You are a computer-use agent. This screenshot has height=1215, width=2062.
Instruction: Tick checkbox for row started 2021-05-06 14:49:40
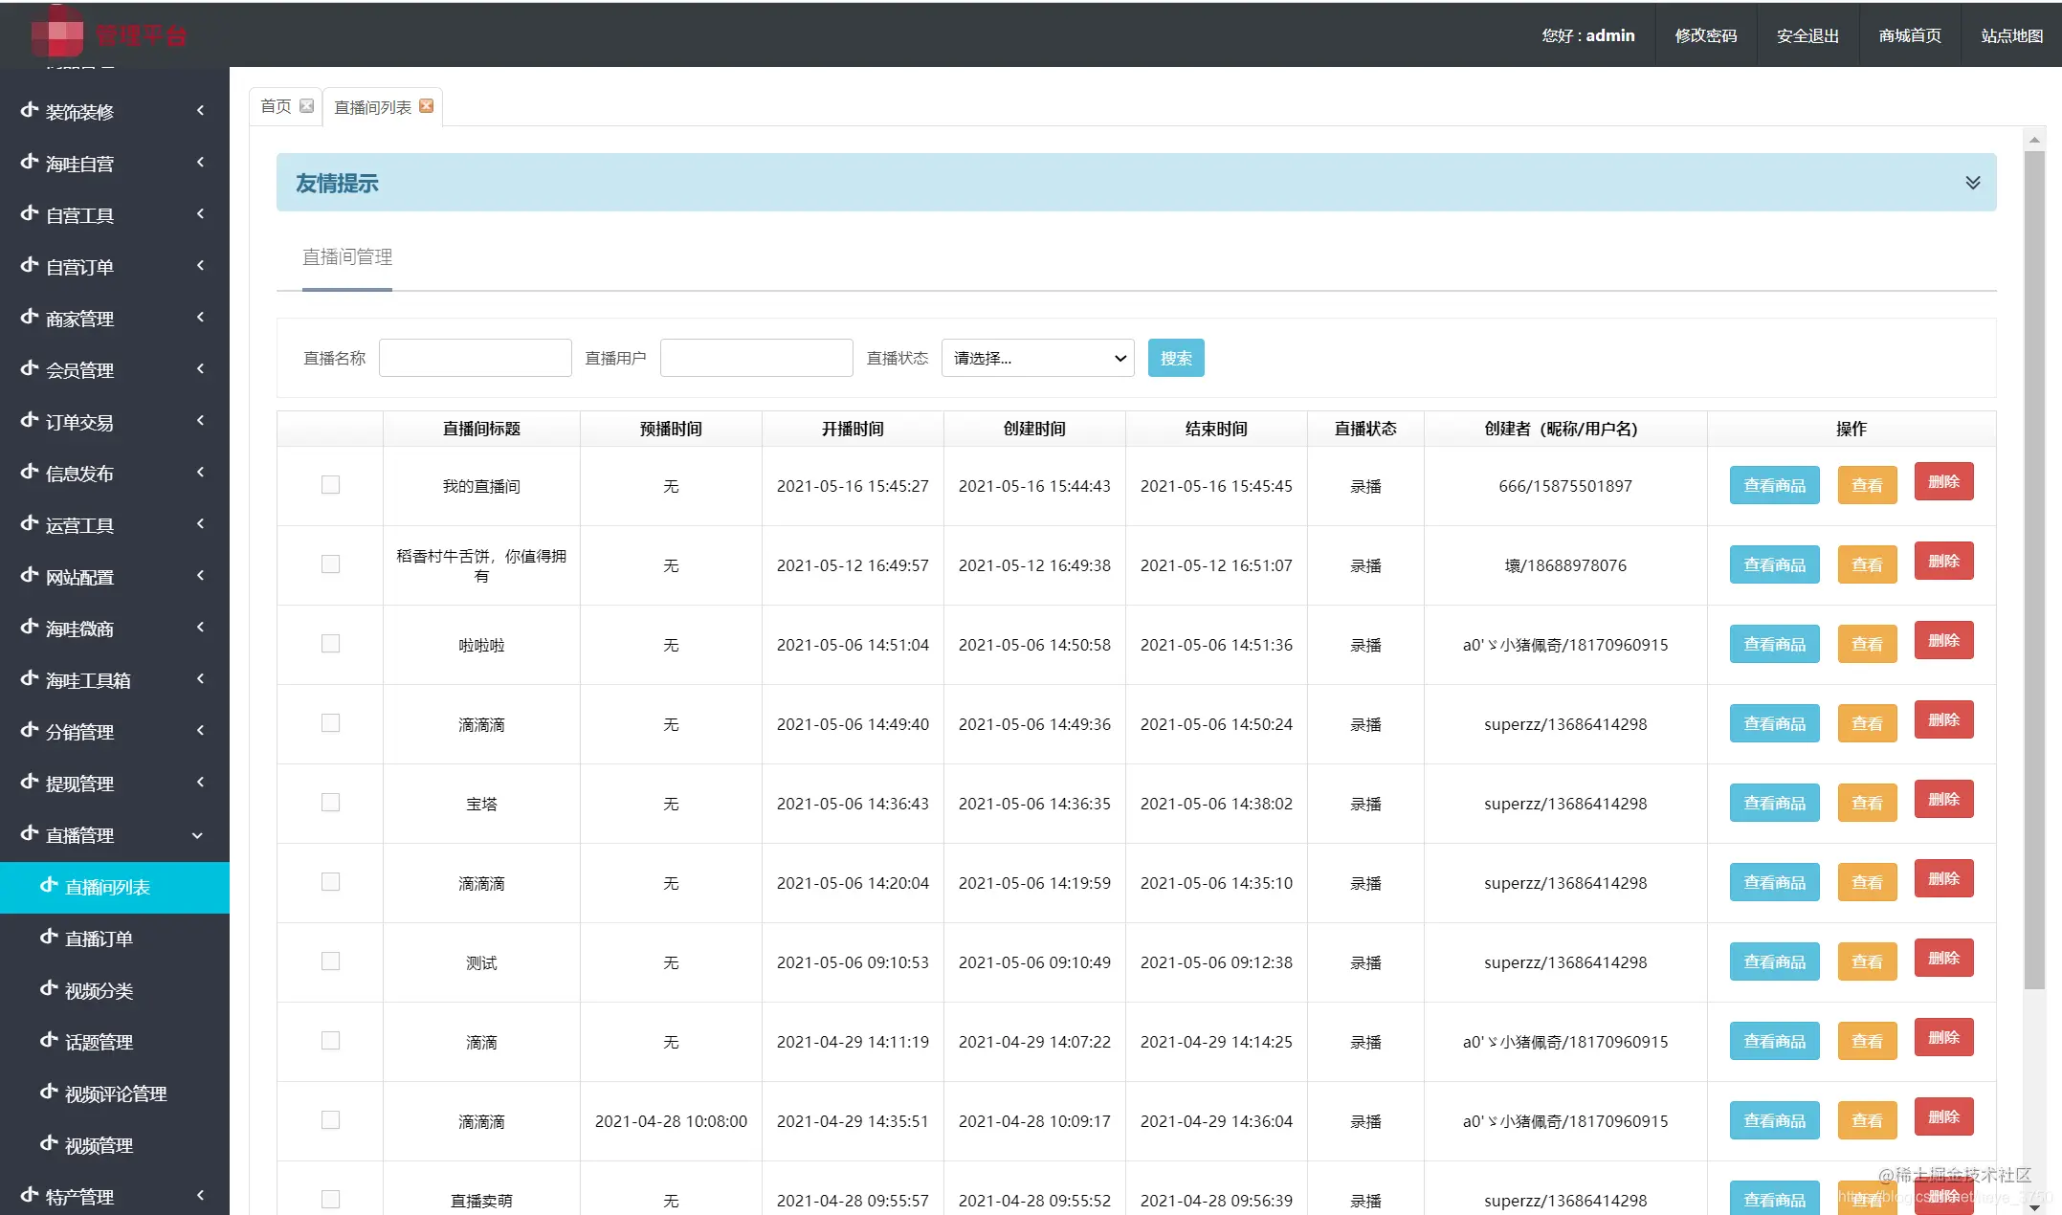330,723
